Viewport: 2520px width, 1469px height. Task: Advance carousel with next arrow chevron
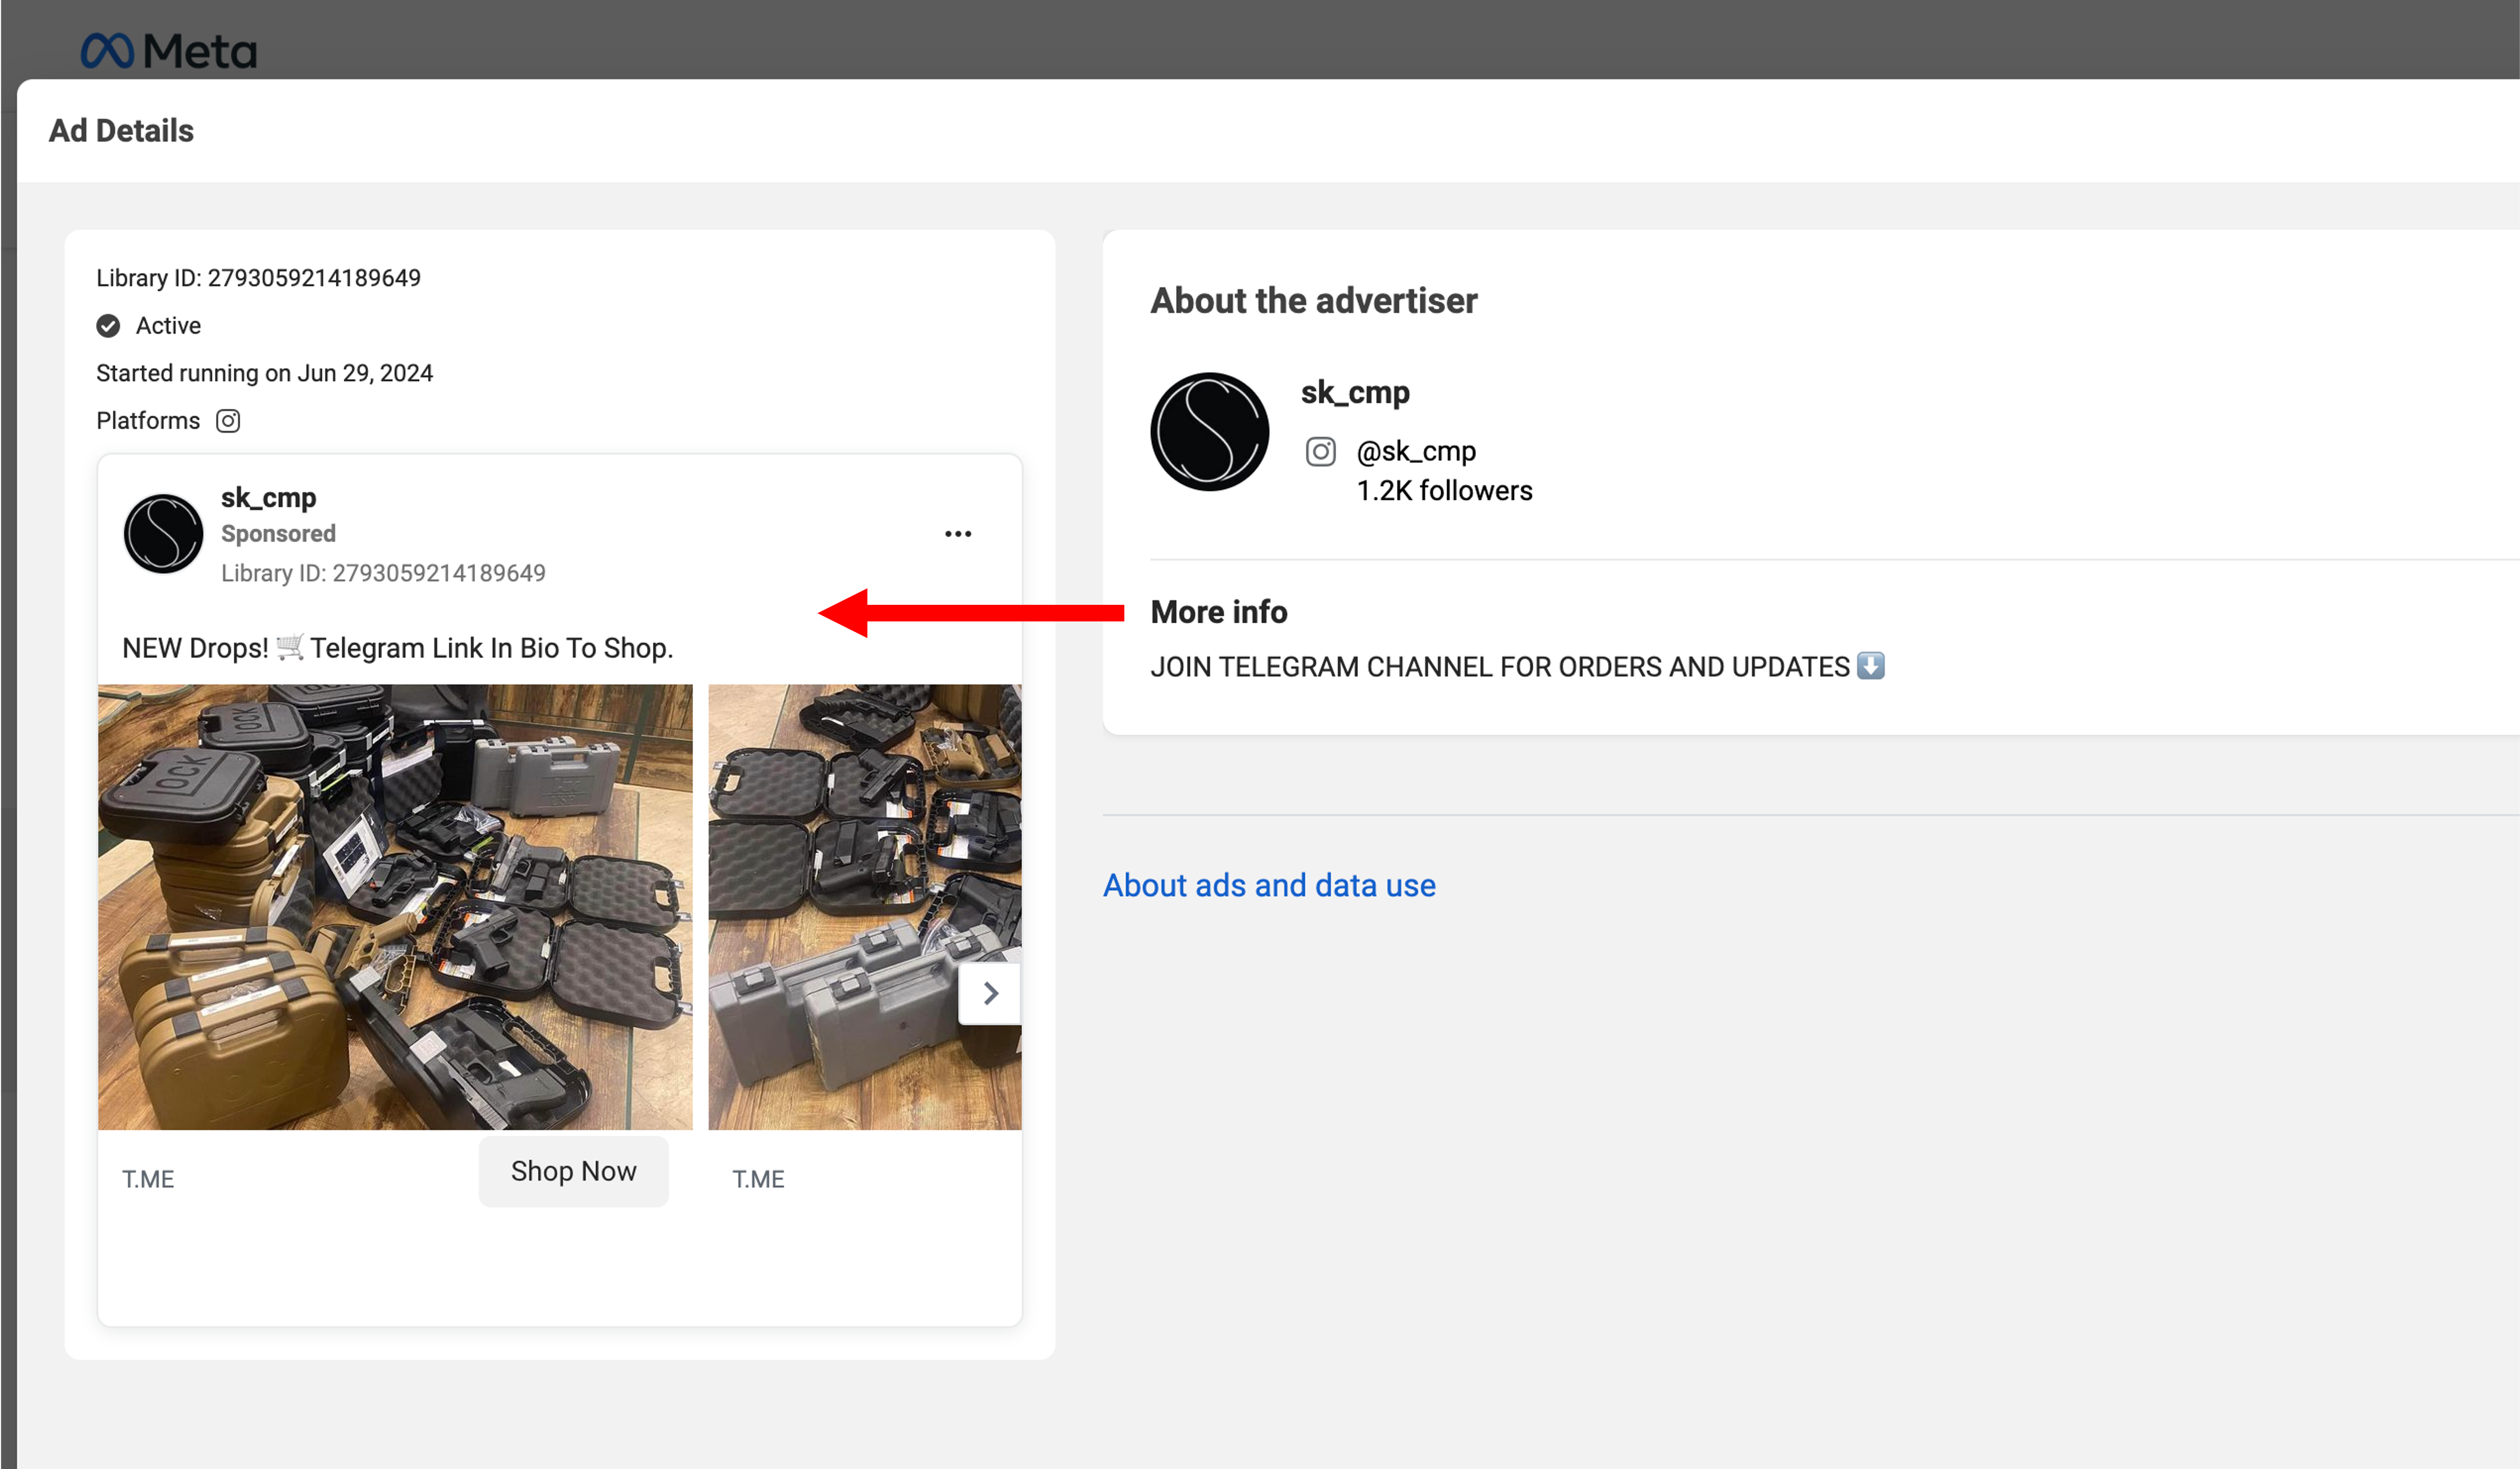coord(990,994)
